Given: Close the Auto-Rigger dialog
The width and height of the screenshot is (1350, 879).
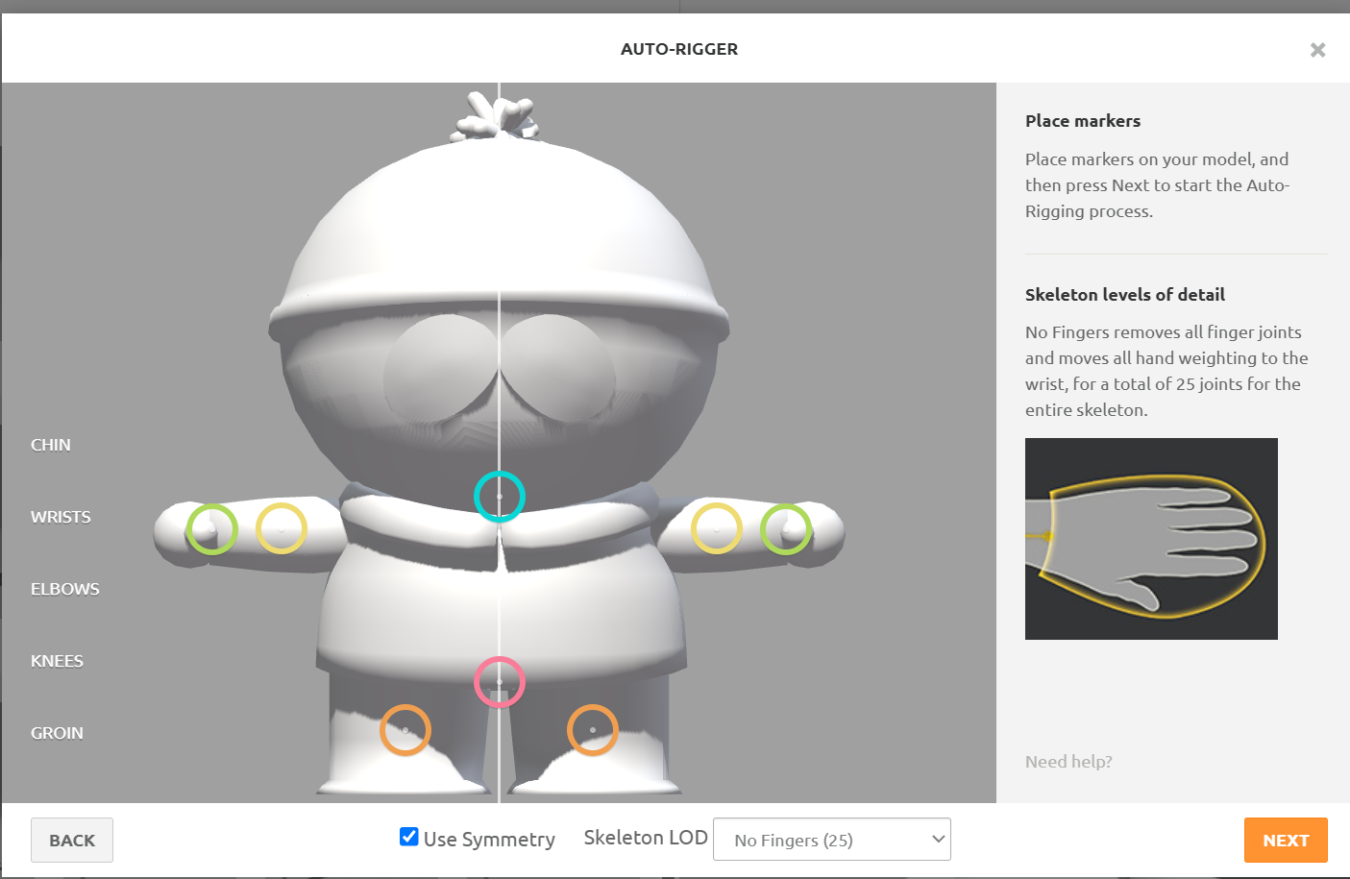Looking at the screenshot, I should [1317, 50].
